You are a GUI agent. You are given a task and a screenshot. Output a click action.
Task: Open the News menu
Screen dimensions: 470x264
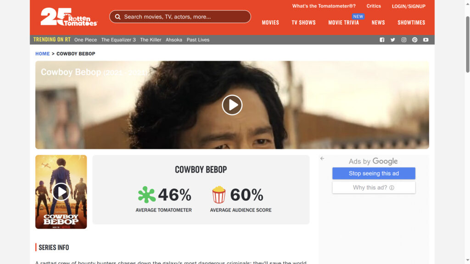pos(378,22)
